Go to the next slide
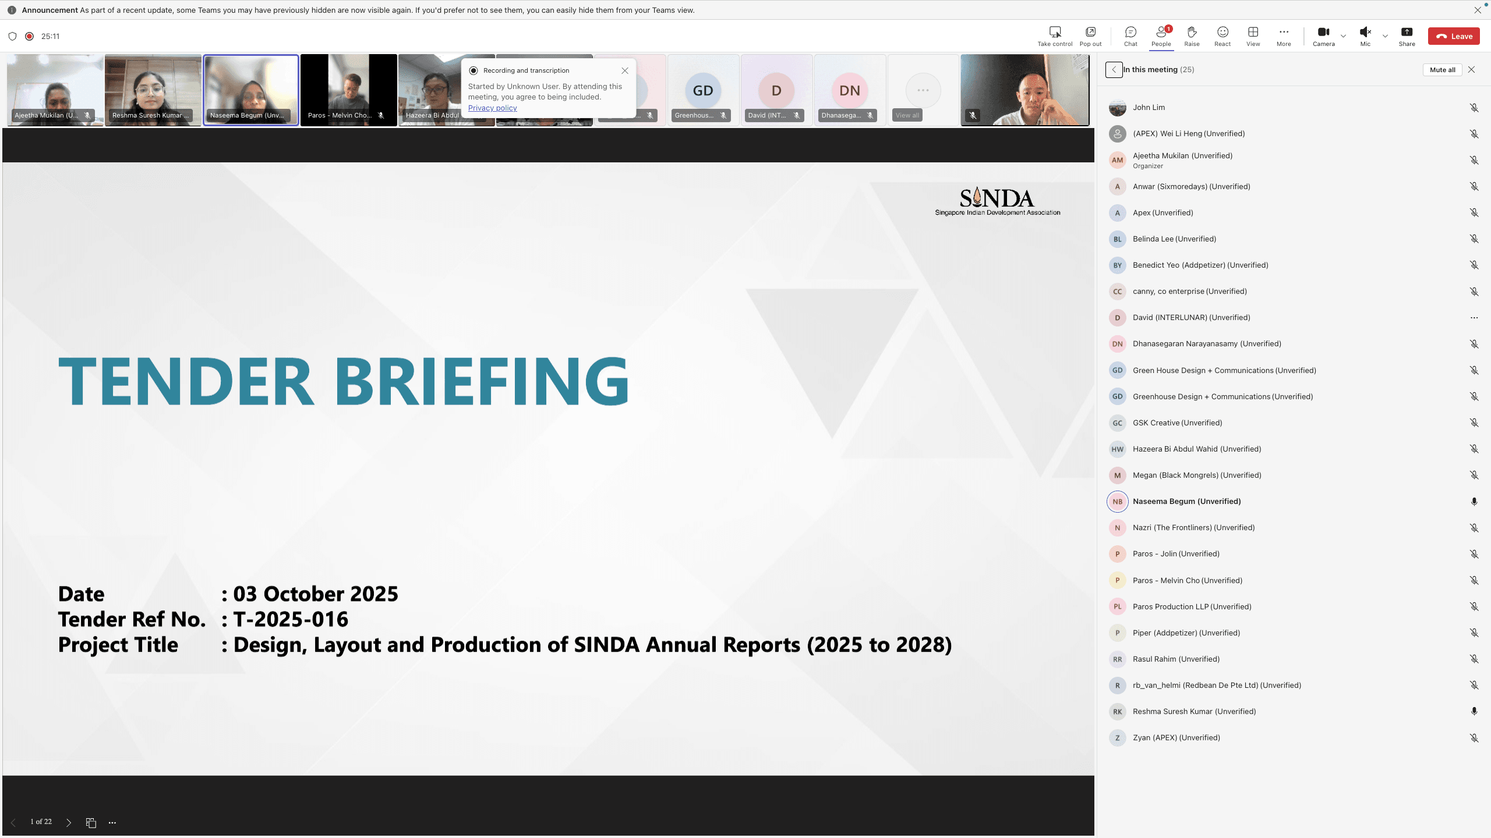1491x838 pixels. (x=69, y=822)
